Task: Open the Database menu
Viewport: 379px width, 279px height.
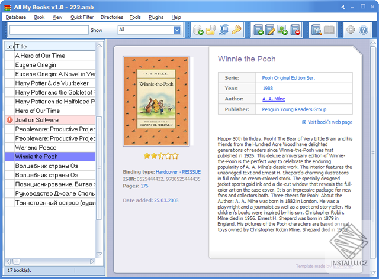Action: click(16, 17)
